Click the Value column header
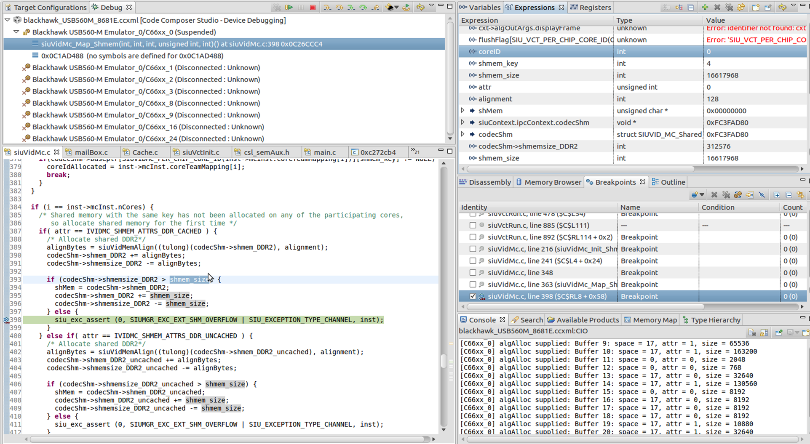The height and width of the screenshot is (444, 810). pyautogui.click(x=755, y=20)
